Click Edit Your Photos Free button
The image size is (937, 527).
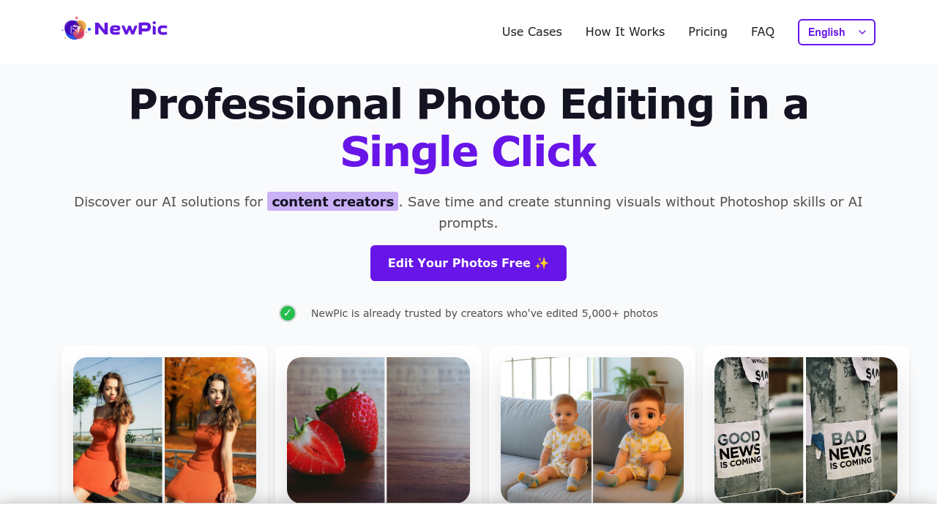click(468, 263)
